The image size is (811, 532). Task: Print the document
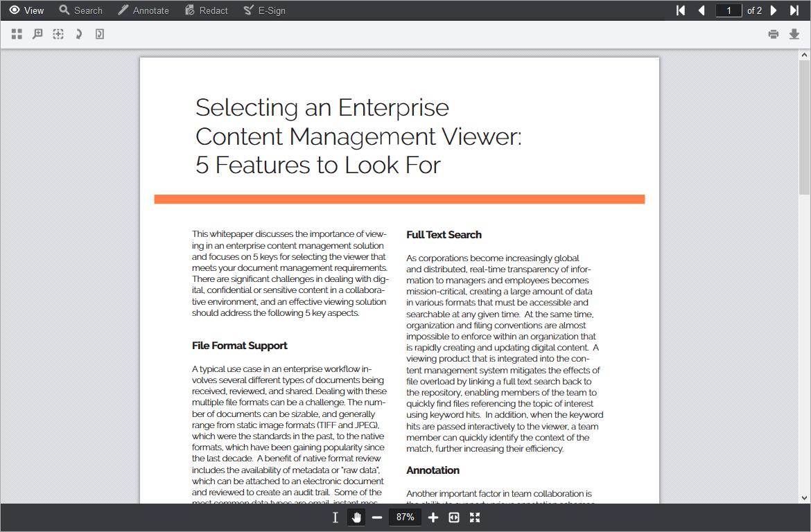(x=773, y=33)
